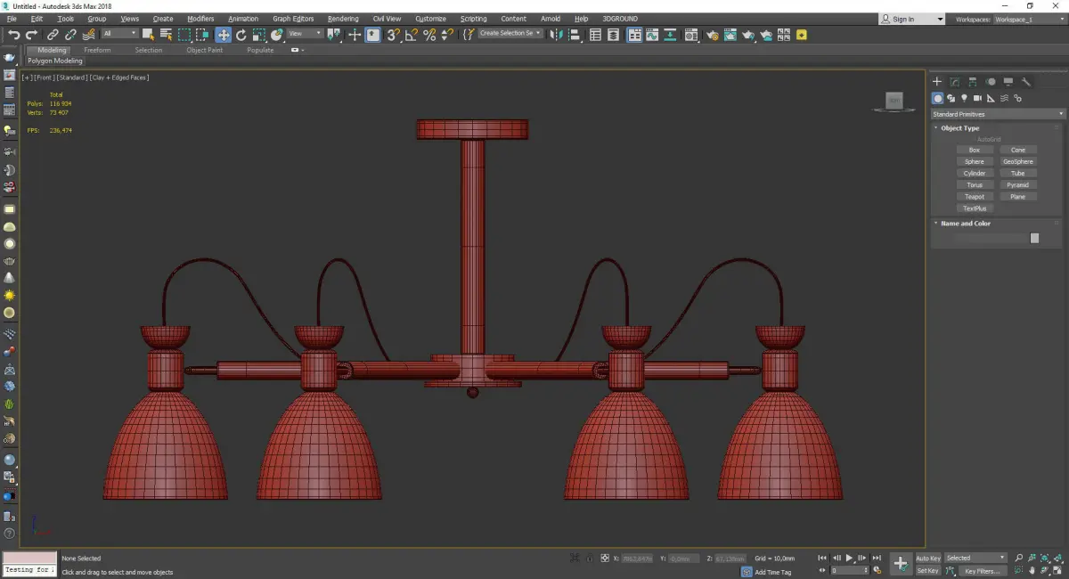The height and width of the screenshot is (579, 1069).
Task: Open Select by Name dialog icon
Action: coord(166,35)
